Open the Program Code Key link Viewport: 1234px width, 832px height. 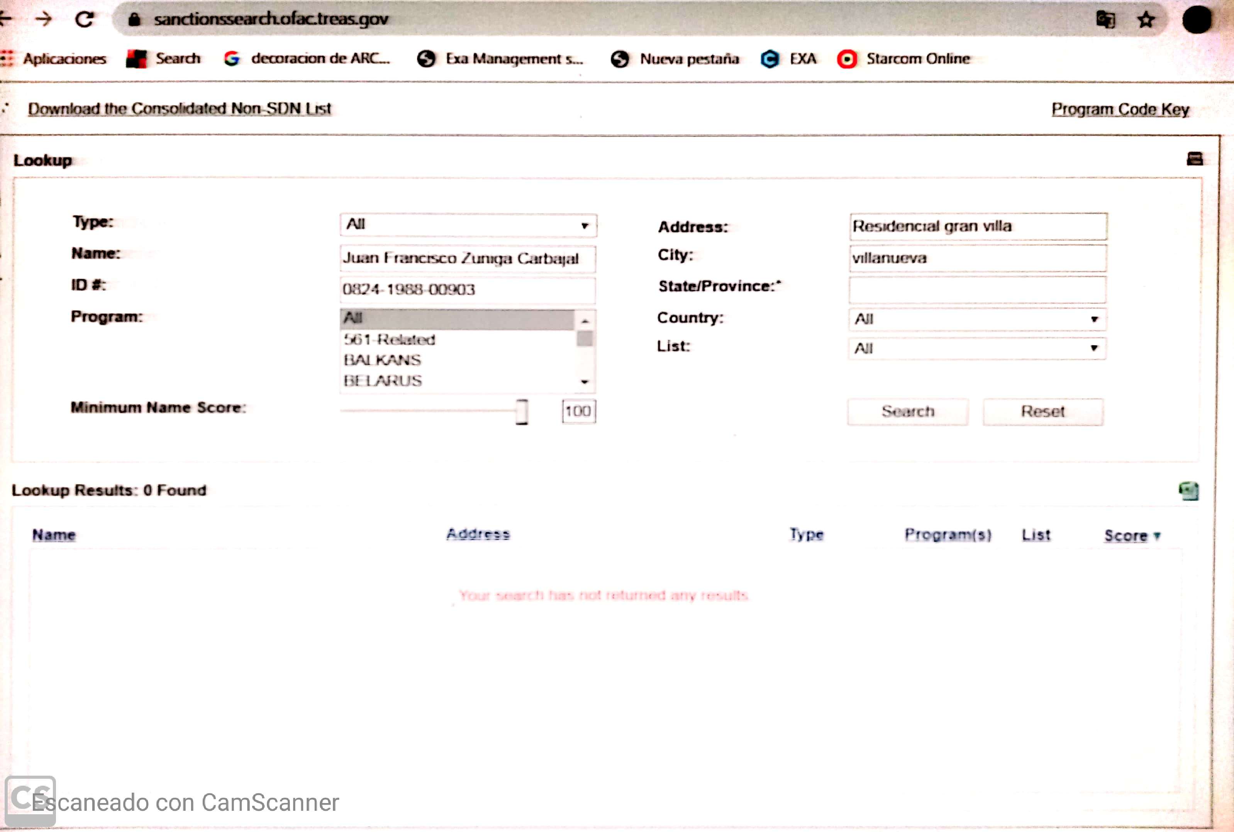(1120, 109)
